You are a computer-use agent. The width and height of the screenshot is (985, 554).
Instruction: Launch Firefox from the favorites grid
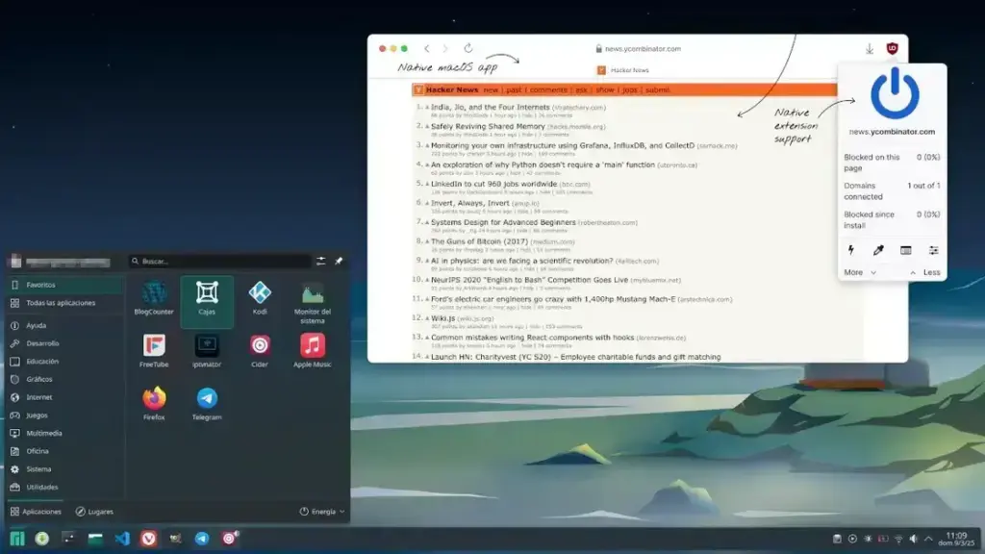pyautogui.click(x=154, y=404)
